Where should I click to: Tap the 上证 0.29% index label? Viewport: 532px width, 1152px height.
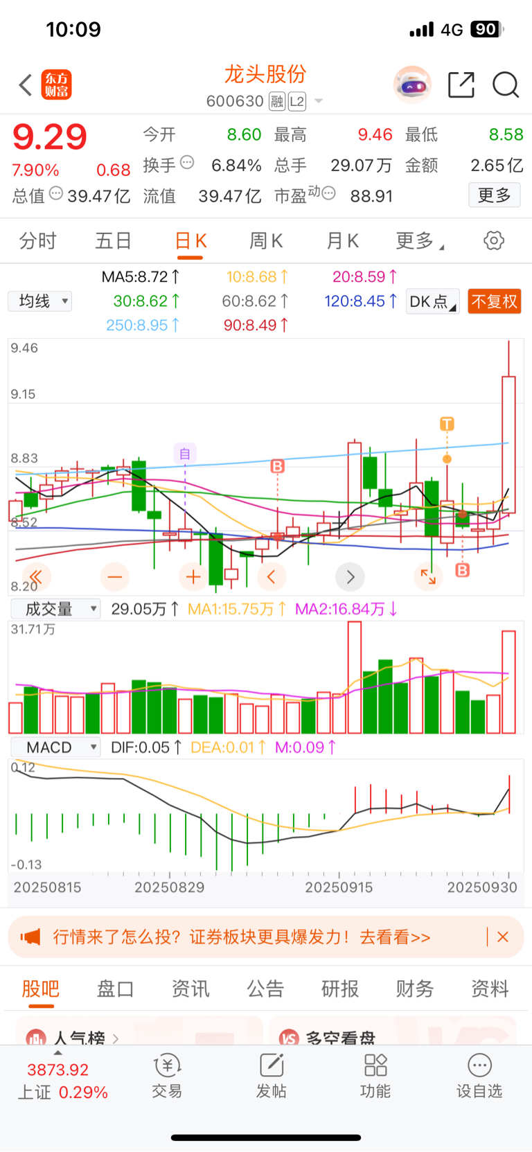pyautogui.click(x=62, y=1092)
